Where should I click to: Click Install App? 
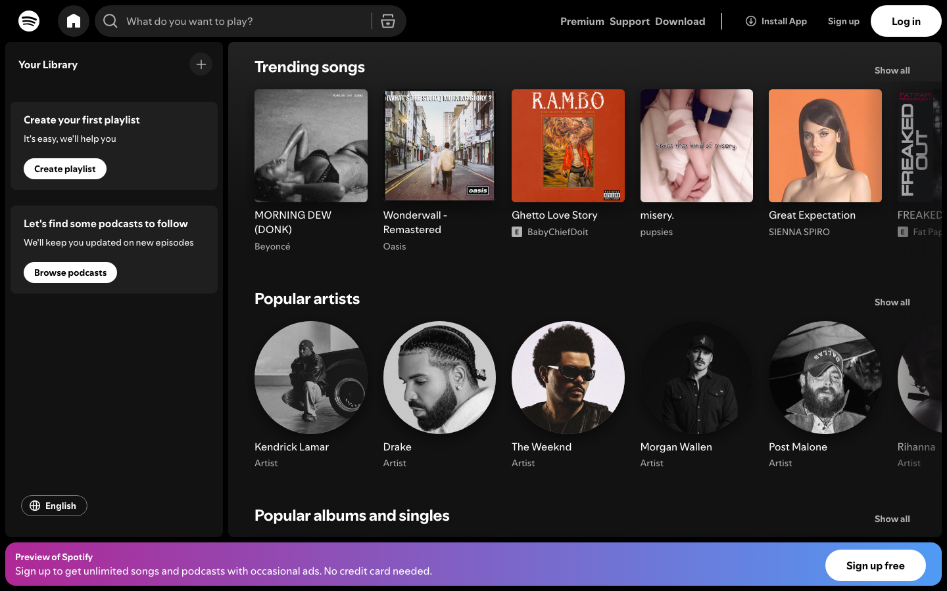776,21
